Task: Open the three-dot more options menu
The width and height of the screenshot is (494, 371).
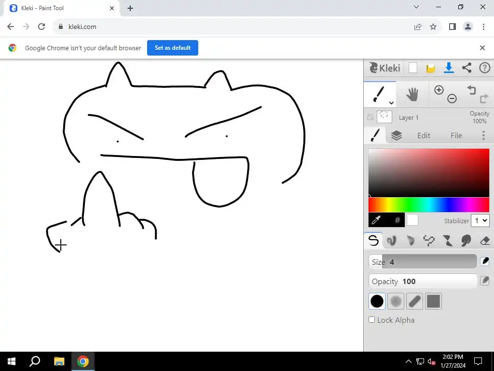Action: point(483,135)
